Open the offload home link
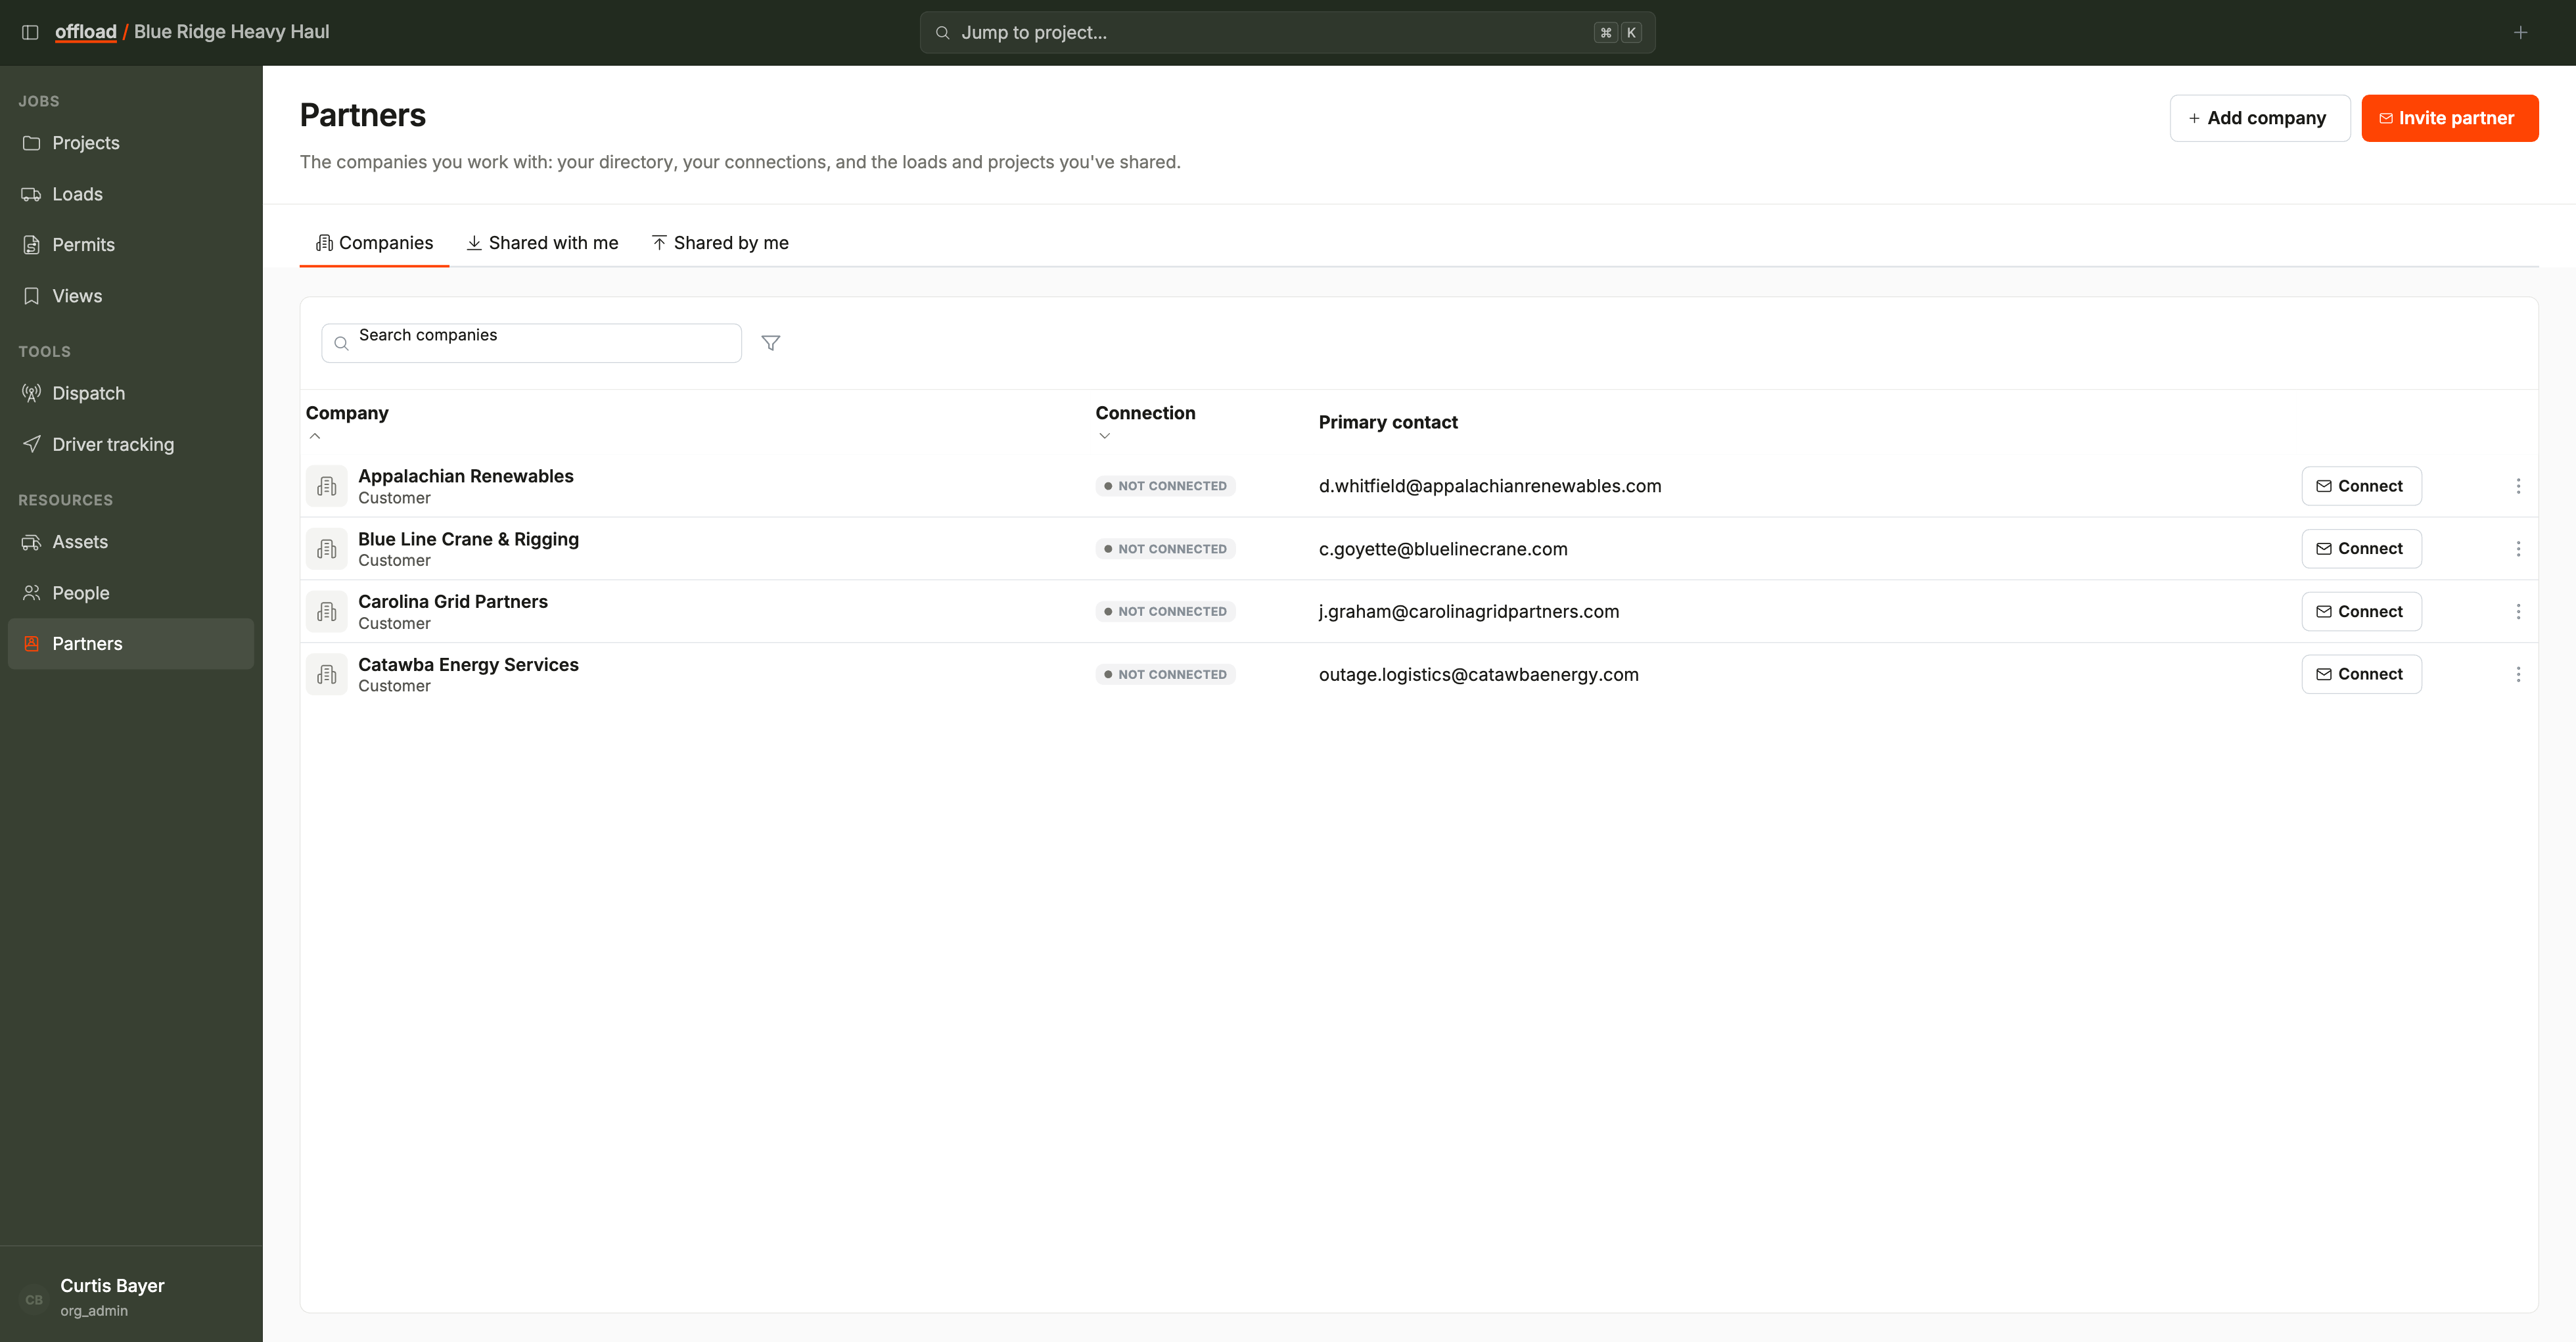The image size is (2576, 1342). [x=86, y=32]
